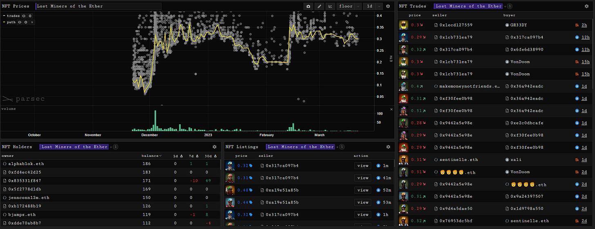Viewport: 595px width, 229px height.
Task: Open holder bjamps.eth
Action: 22,214
